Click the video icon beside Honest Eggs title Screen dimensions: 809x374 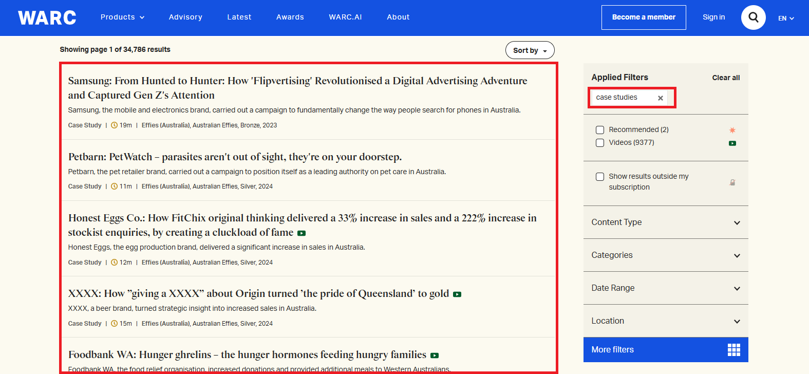pyautogui.click(x=302, y=233)
